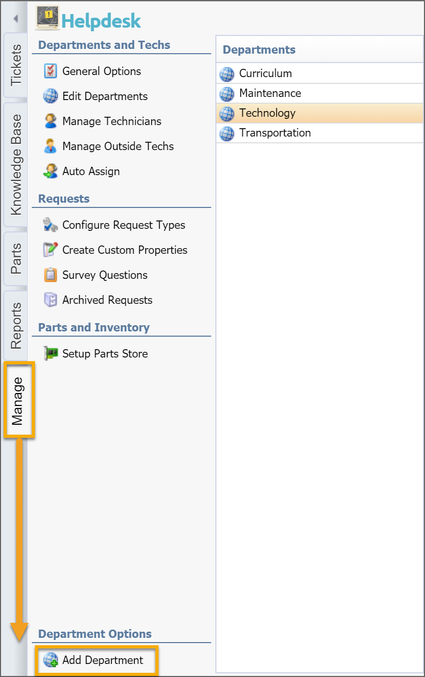
Task: Click the Setup Parts Store card icon
Action: [50, 354]
